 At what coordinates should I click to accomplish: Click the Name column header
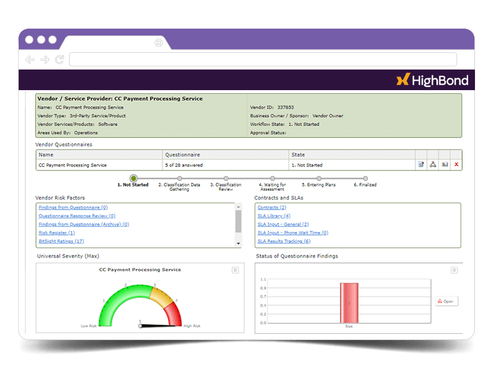tap(99, 155)
